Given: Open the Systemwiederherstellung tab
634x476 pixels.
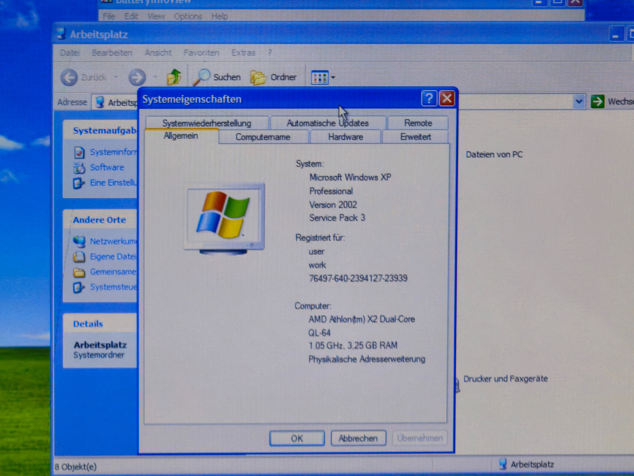Looking at the screenshot, I should tap(206, 123).
